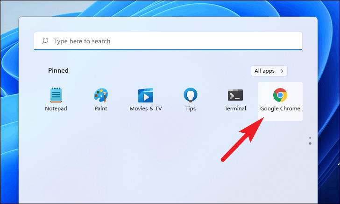Open the Tips app

[x=191, y=99]
